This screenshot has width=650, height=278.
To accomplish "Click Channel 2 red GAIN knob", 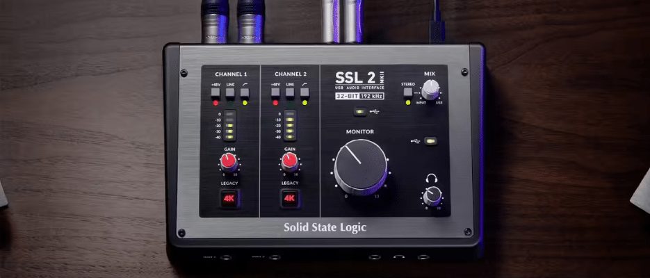I will coord(290,162).
